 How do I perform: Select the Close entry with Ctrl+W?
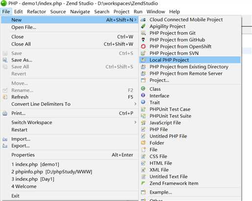coord(70,37)
